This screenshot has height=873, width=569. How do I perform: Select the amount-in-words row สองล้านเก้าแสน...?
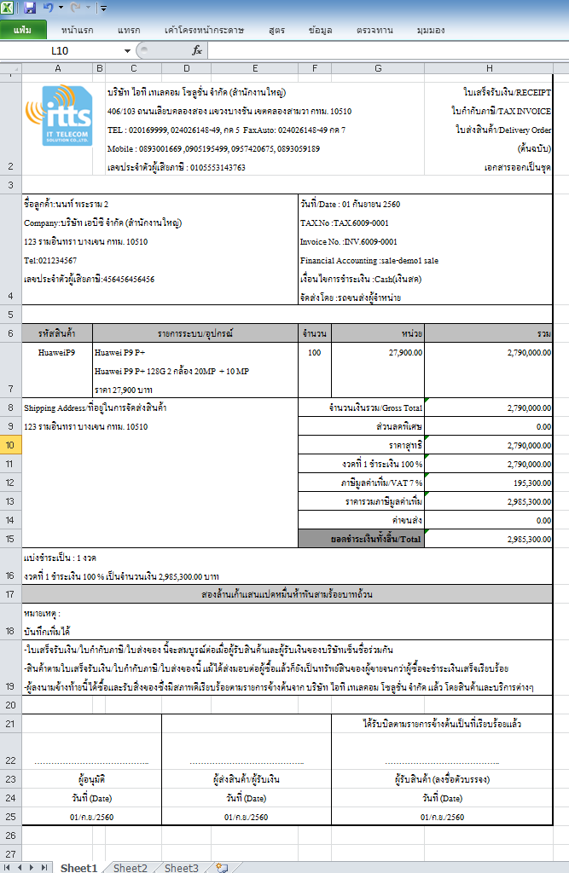pyautogui.click(x=287, y=594)
